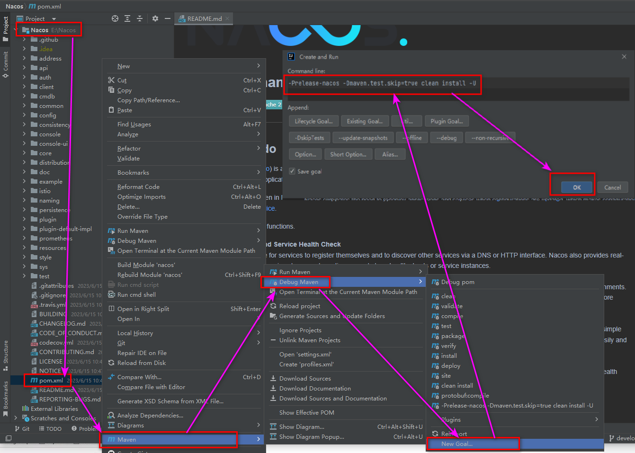Select pom.xml in the Project tree

pos(51,381)
